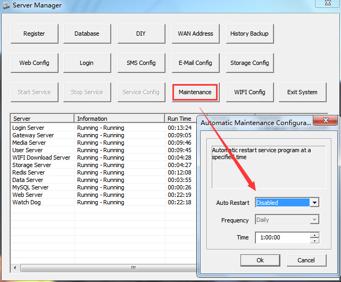Viewport: 341px width, 282px height.
Task: Click the MySQL Server run time 00:00:26
Action: click(x=180, y=187)
